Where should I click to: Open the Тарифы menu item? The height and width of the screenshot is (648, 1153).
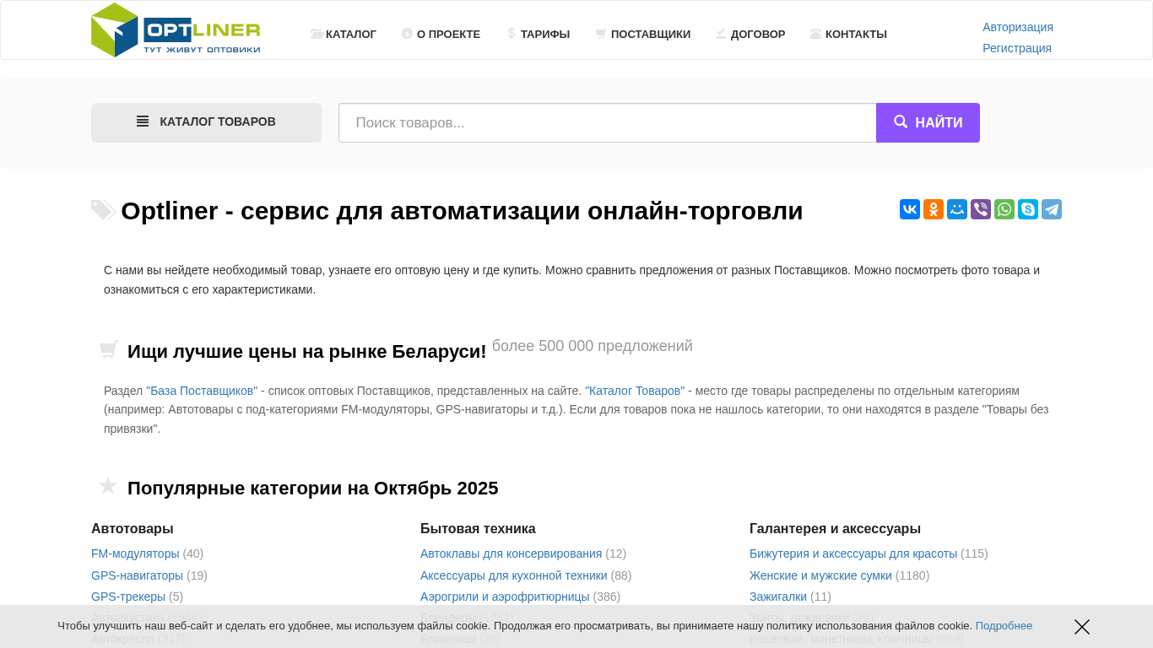click(x=539, y=35)
